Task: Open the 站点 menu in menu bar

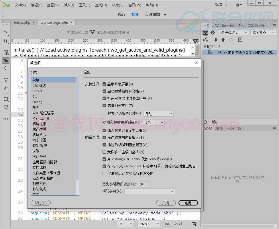Action: pos(117,5)
